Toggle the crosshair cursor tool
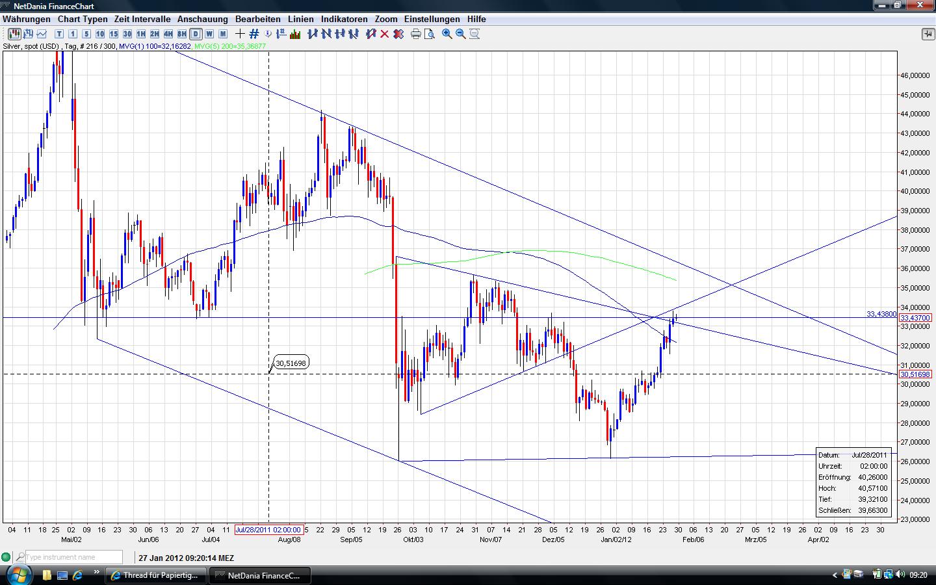936x585 pixels. (x=240, y=34)
